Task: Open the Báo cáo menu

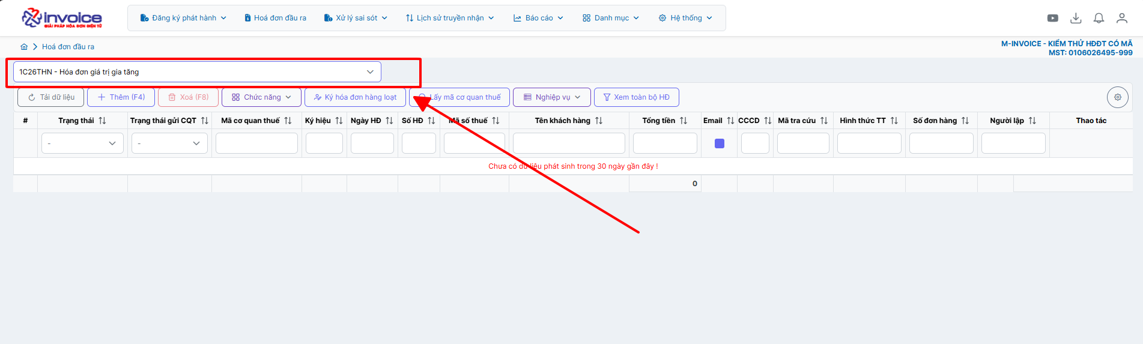Action: pyautogui.click(x=538, y=18)
